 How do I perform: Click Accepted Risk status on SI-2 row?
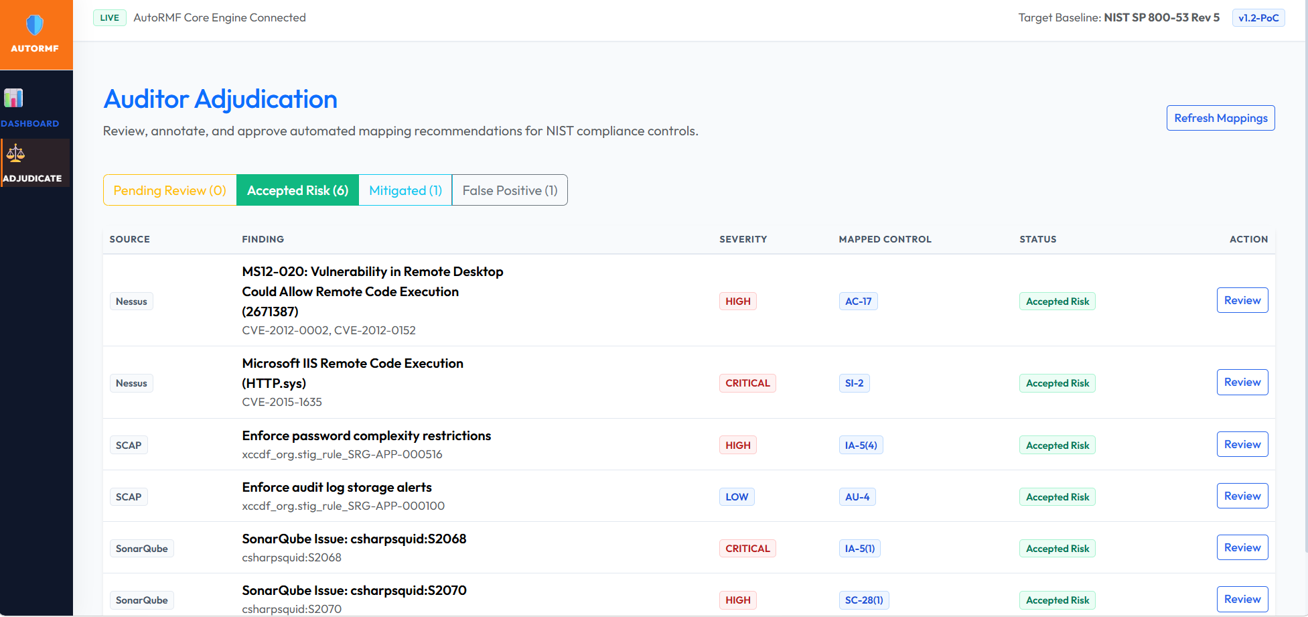click(1058, 383)
